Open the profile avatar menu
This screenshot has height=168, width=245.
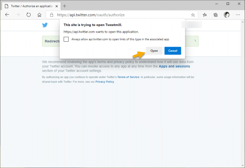pos(227,15)
